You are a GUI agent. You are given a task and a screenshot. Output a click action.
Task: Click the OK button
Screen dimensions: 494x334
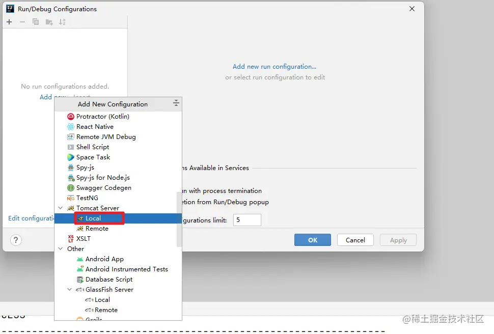tap(313, 240)
